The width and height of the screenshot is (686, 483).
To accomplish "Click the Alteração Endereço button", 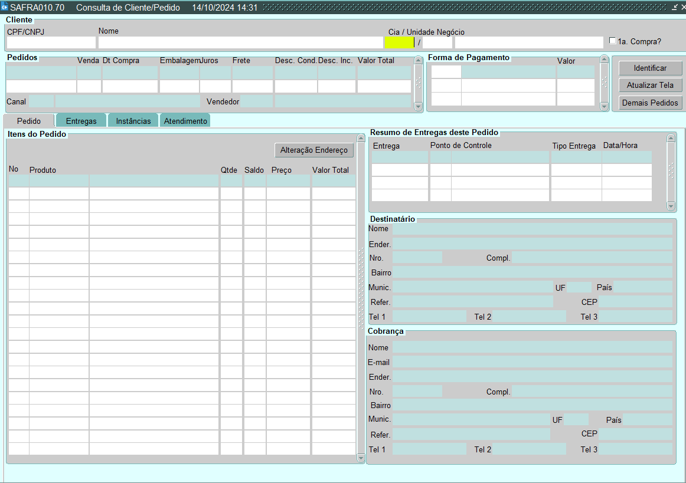I will tap(314, 150).
